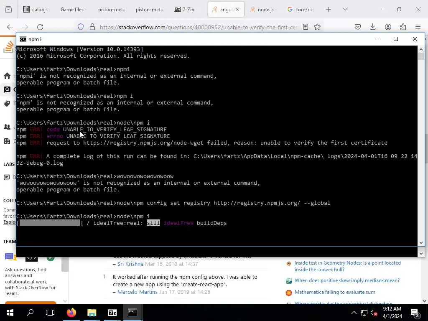
Task: Click the Firefox View icon
Action: point(8,9)
